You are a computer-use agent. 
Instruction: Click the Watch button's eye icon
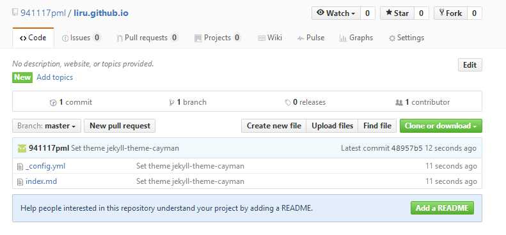coord(320,13)
